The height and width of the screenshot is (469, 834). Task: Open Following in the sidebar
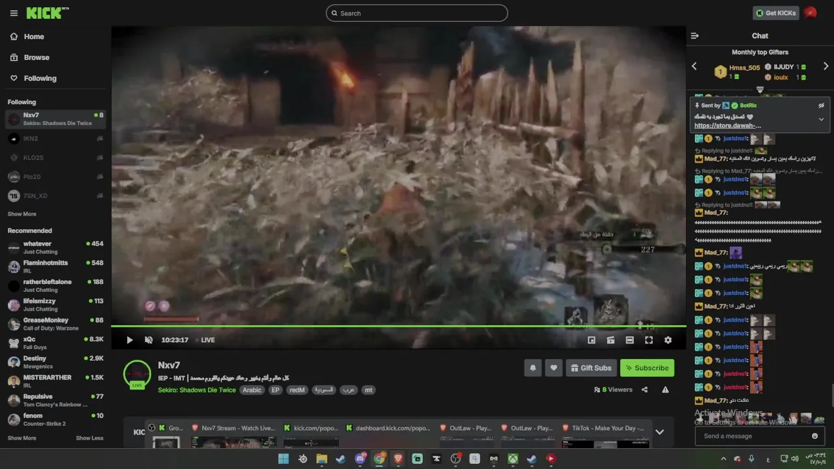click(x=40, y=78)
